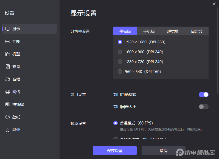Select 960 x 540 (DPI 160) resolution
219x159 pixels.
pos(139,72)
